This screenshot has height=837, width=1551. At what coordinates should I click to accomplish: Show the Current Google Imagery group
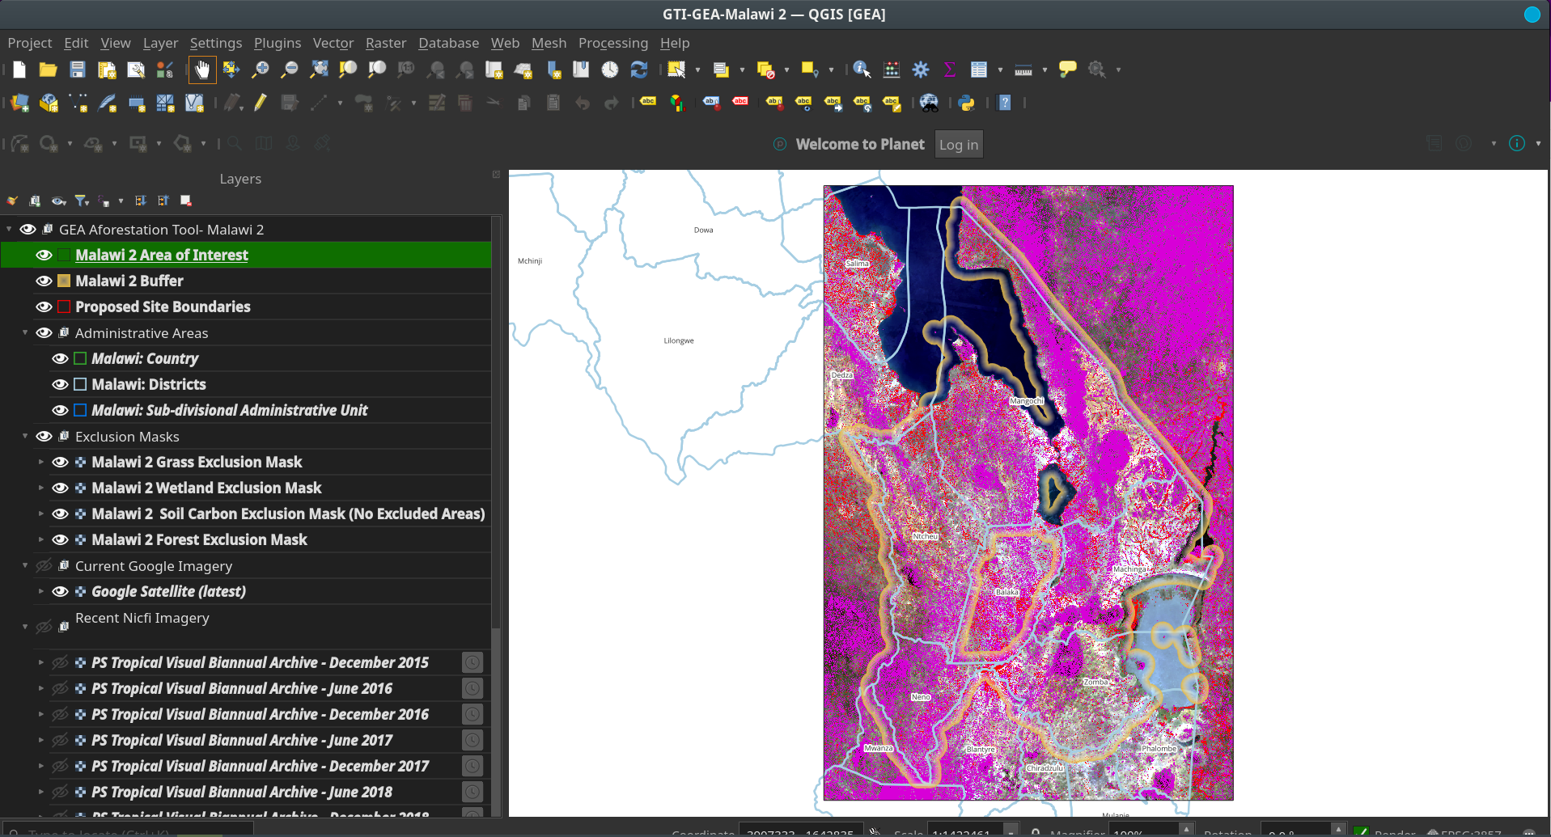coord(44,565)
